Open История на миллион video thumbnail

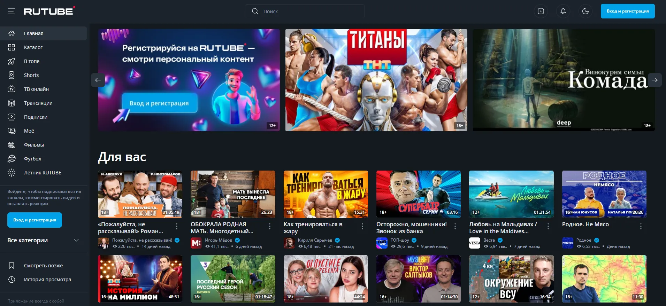pyautogui.click(x=140, y=279)
